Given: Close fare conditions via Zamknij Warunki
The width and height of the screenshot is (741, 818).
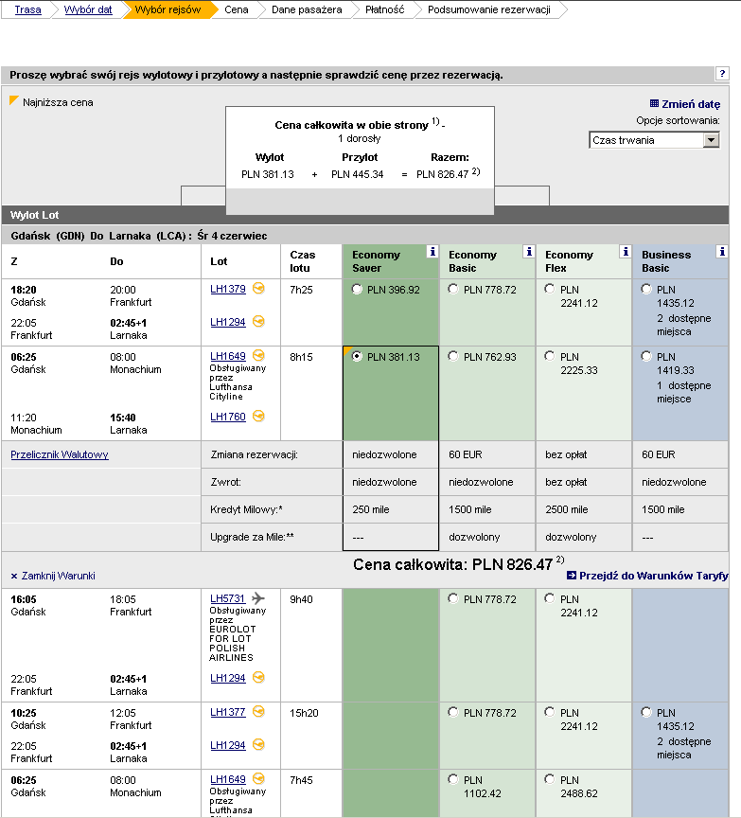Looking at the screenshot, I should 58,576.
